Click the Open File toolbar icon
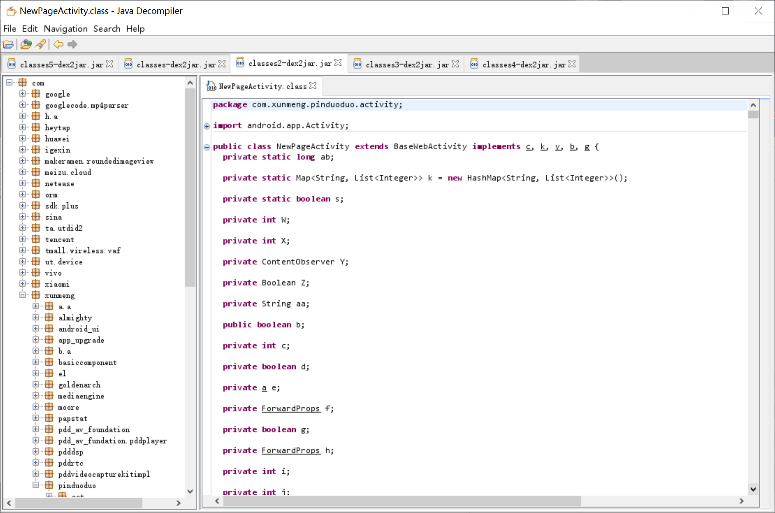Screen dimensions: 775x513 (8, 44)
